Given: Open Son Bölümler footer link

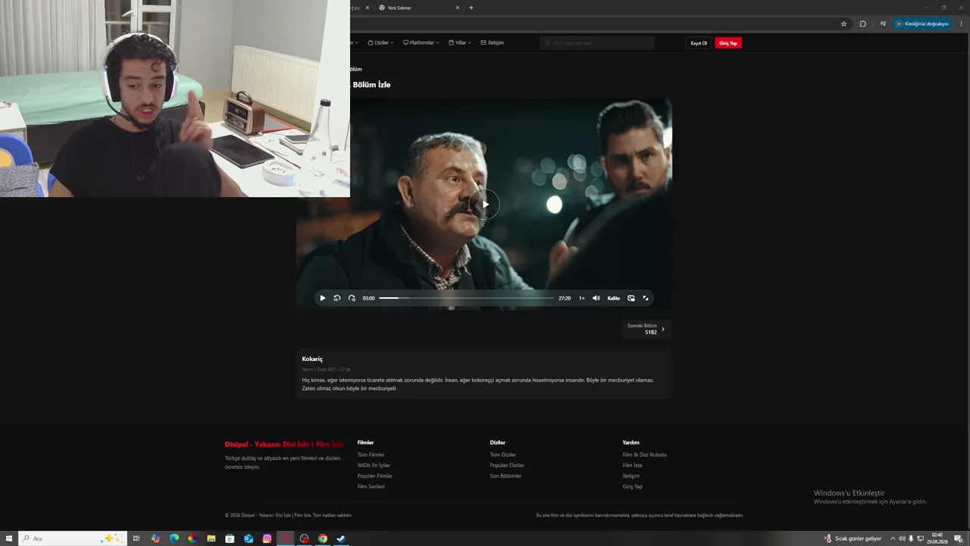Looking at the screenshot, I should tap(505, 476).
